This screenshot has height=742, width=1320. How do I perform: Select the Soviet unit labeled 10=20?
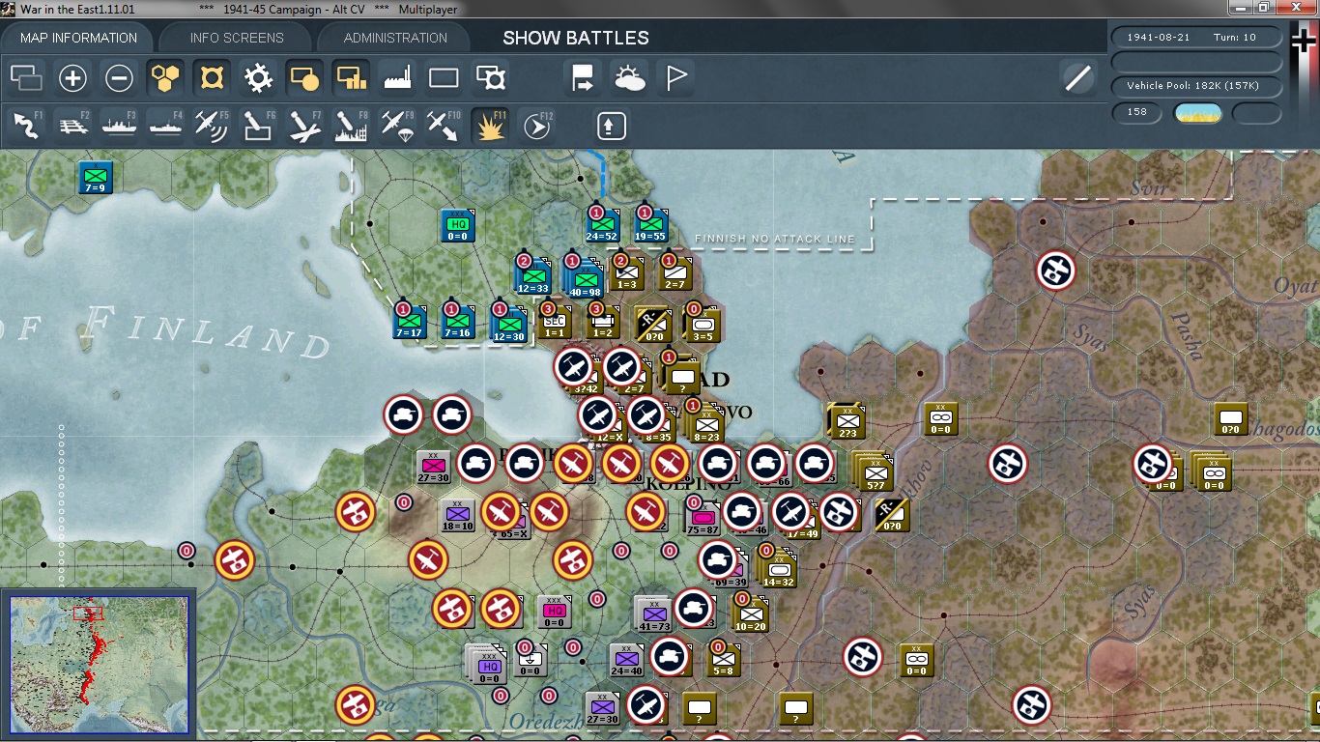[750, 614]
